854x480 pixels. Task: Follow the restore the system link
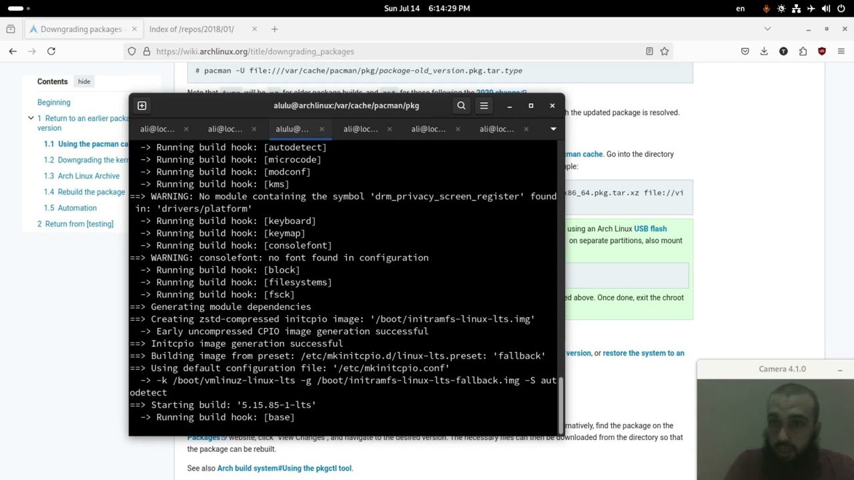643,353
